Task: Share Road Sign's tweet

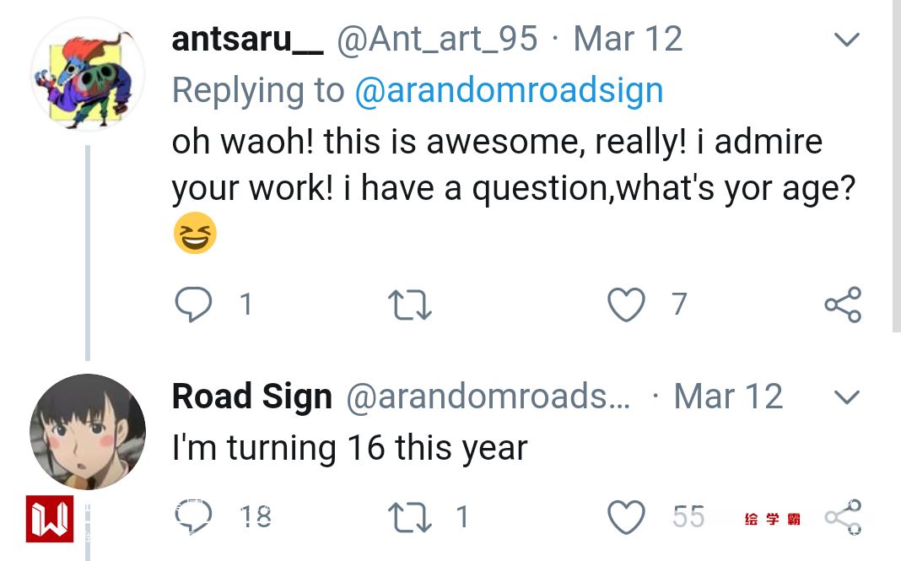Action: pos(843,516)
